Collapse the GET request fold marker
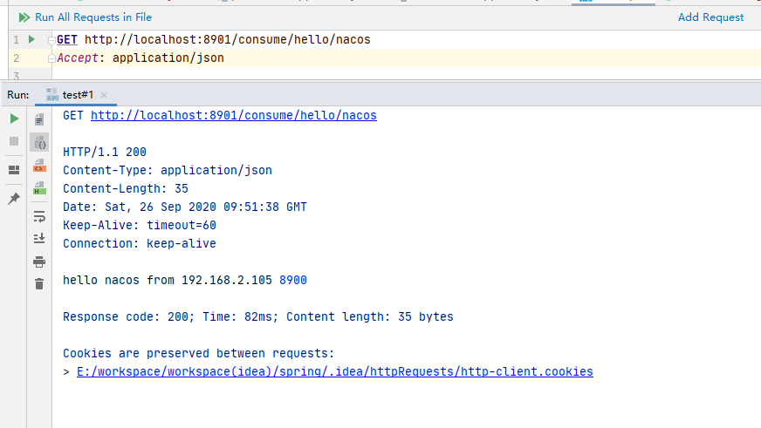 [x=51, y=40]
